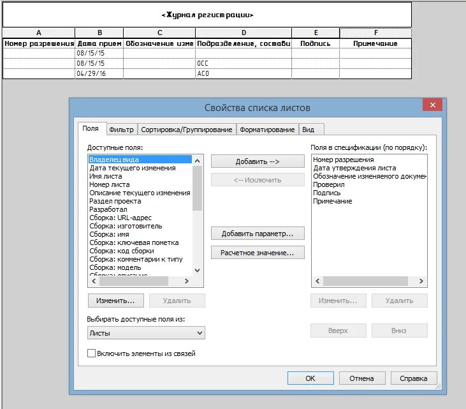
Task: Open the Листы dropdown list
Action: click(146, 333)
